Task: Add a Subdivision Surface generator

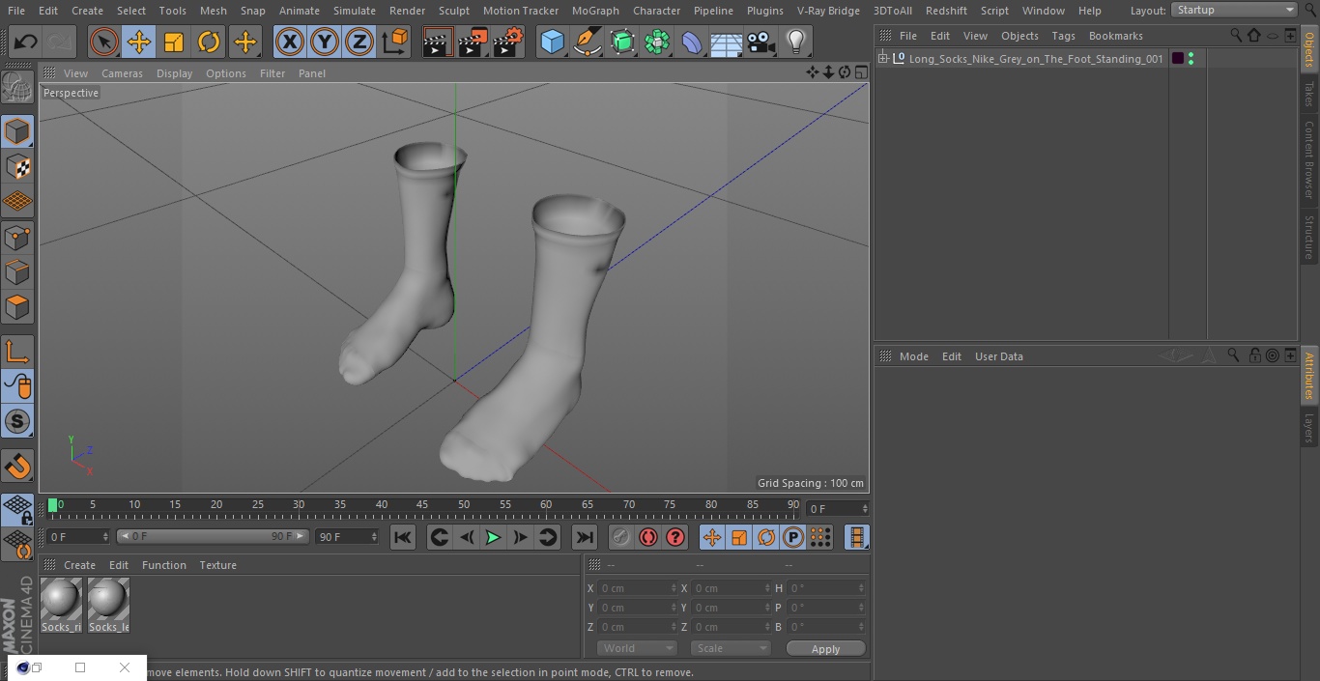Action: [x=622, y=42]
